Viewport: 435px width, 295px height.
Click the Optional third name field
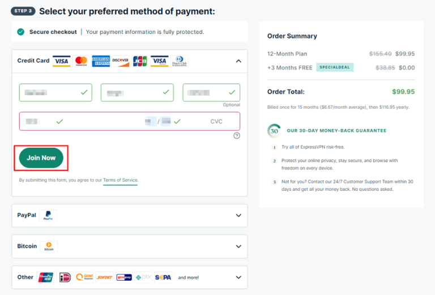pyautogui.click(x=211, y=92)
